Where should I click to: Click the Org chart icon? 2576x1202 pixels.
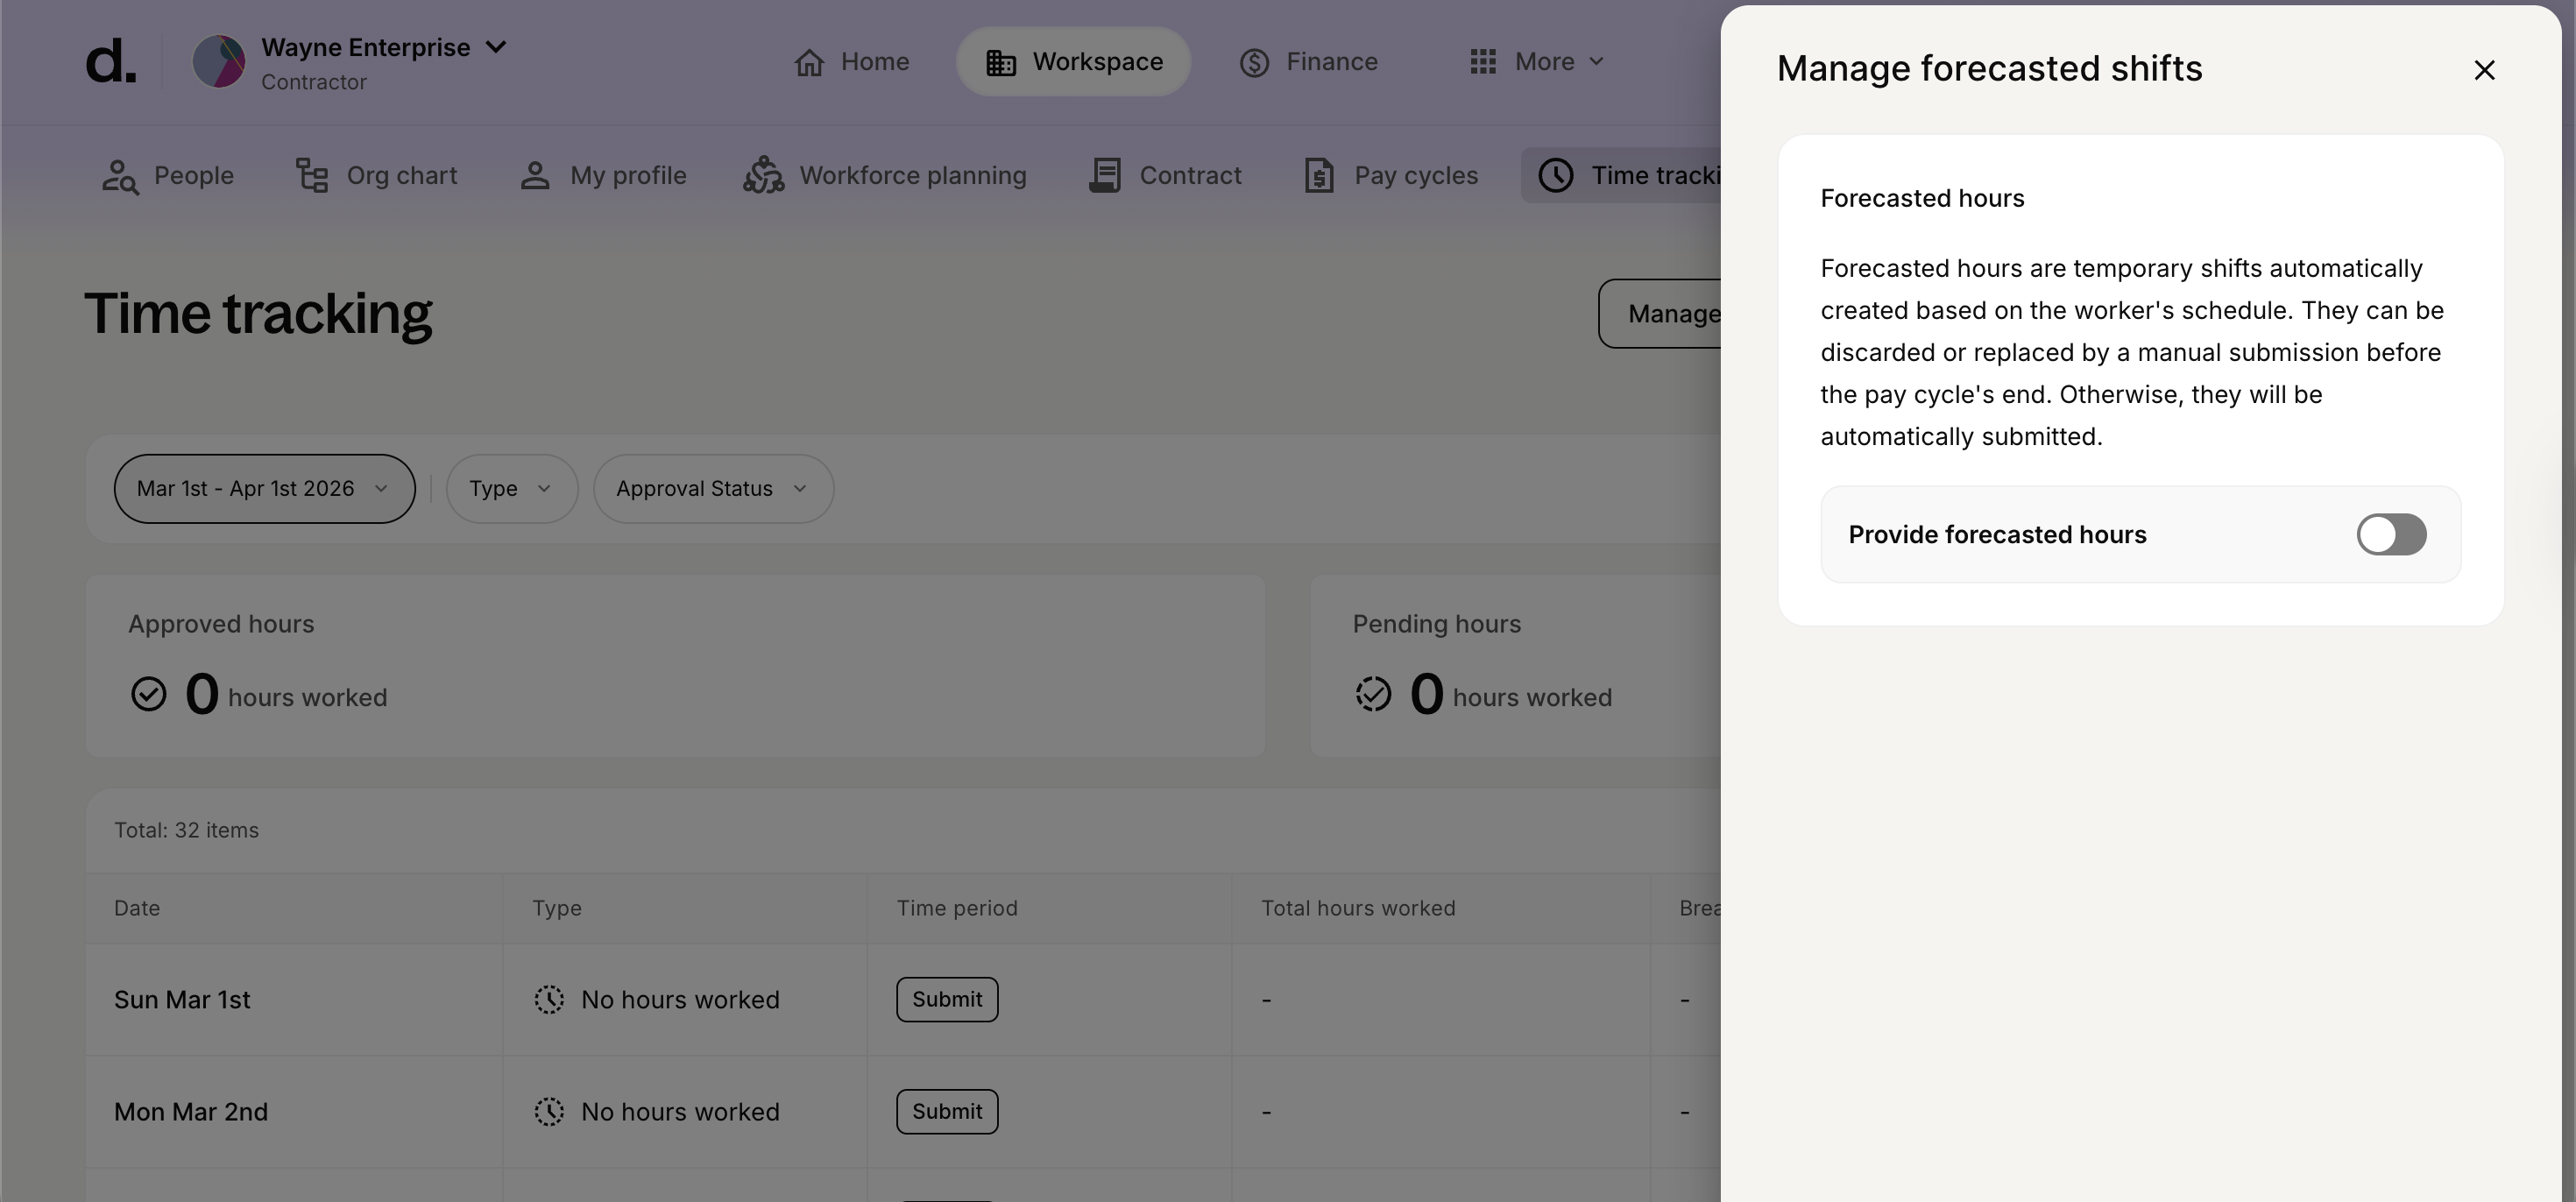click(312, 176)
